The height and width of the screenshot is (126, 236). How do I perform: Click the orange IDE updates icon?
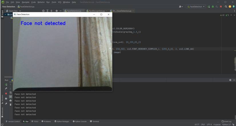pos(230,7)
